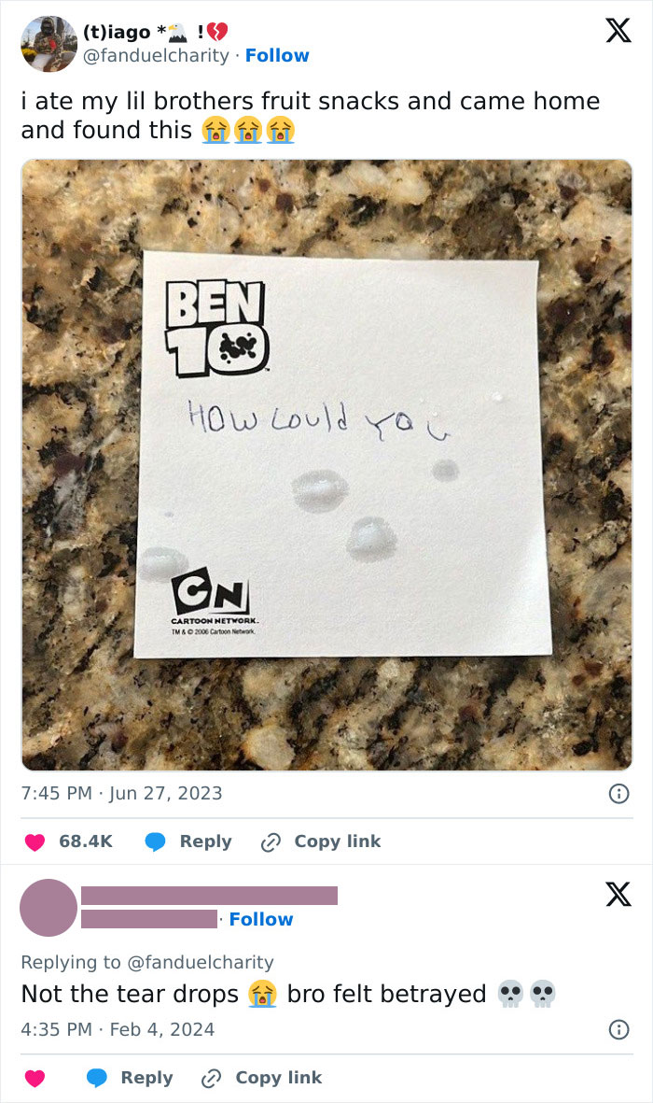Viewport: 653px width, 1103px height.
Task: Like the tear drops reply with the heart
Action: 35,1078
